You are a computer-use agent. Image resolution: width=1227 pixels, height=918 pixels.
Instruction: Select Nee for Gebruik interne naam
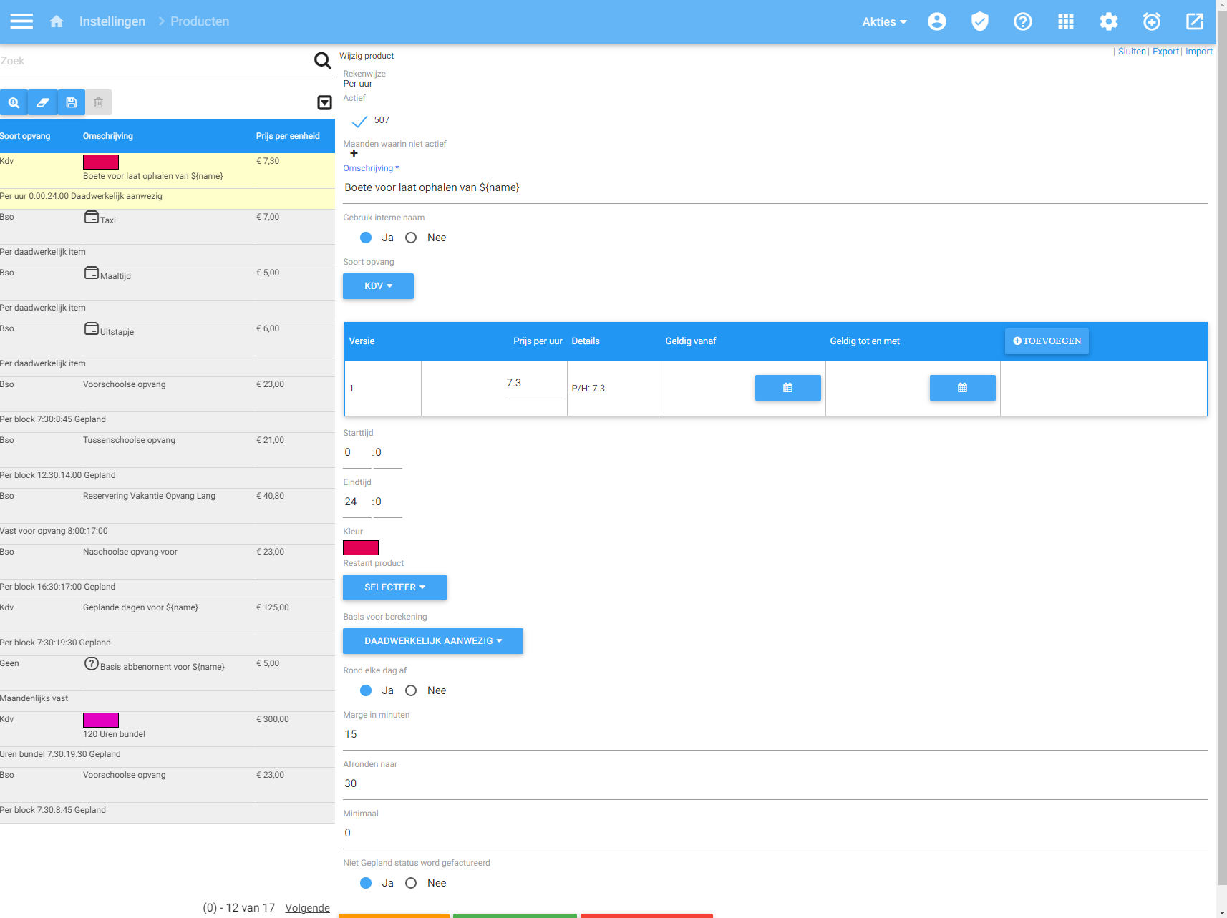pyautogui.click(x=411, y=238)
